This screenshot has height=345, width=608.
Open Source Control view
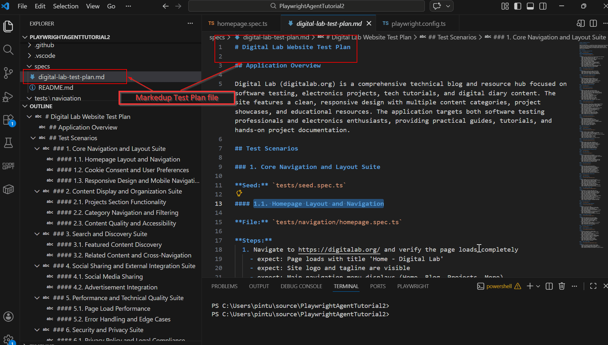(x=8, y=73)
